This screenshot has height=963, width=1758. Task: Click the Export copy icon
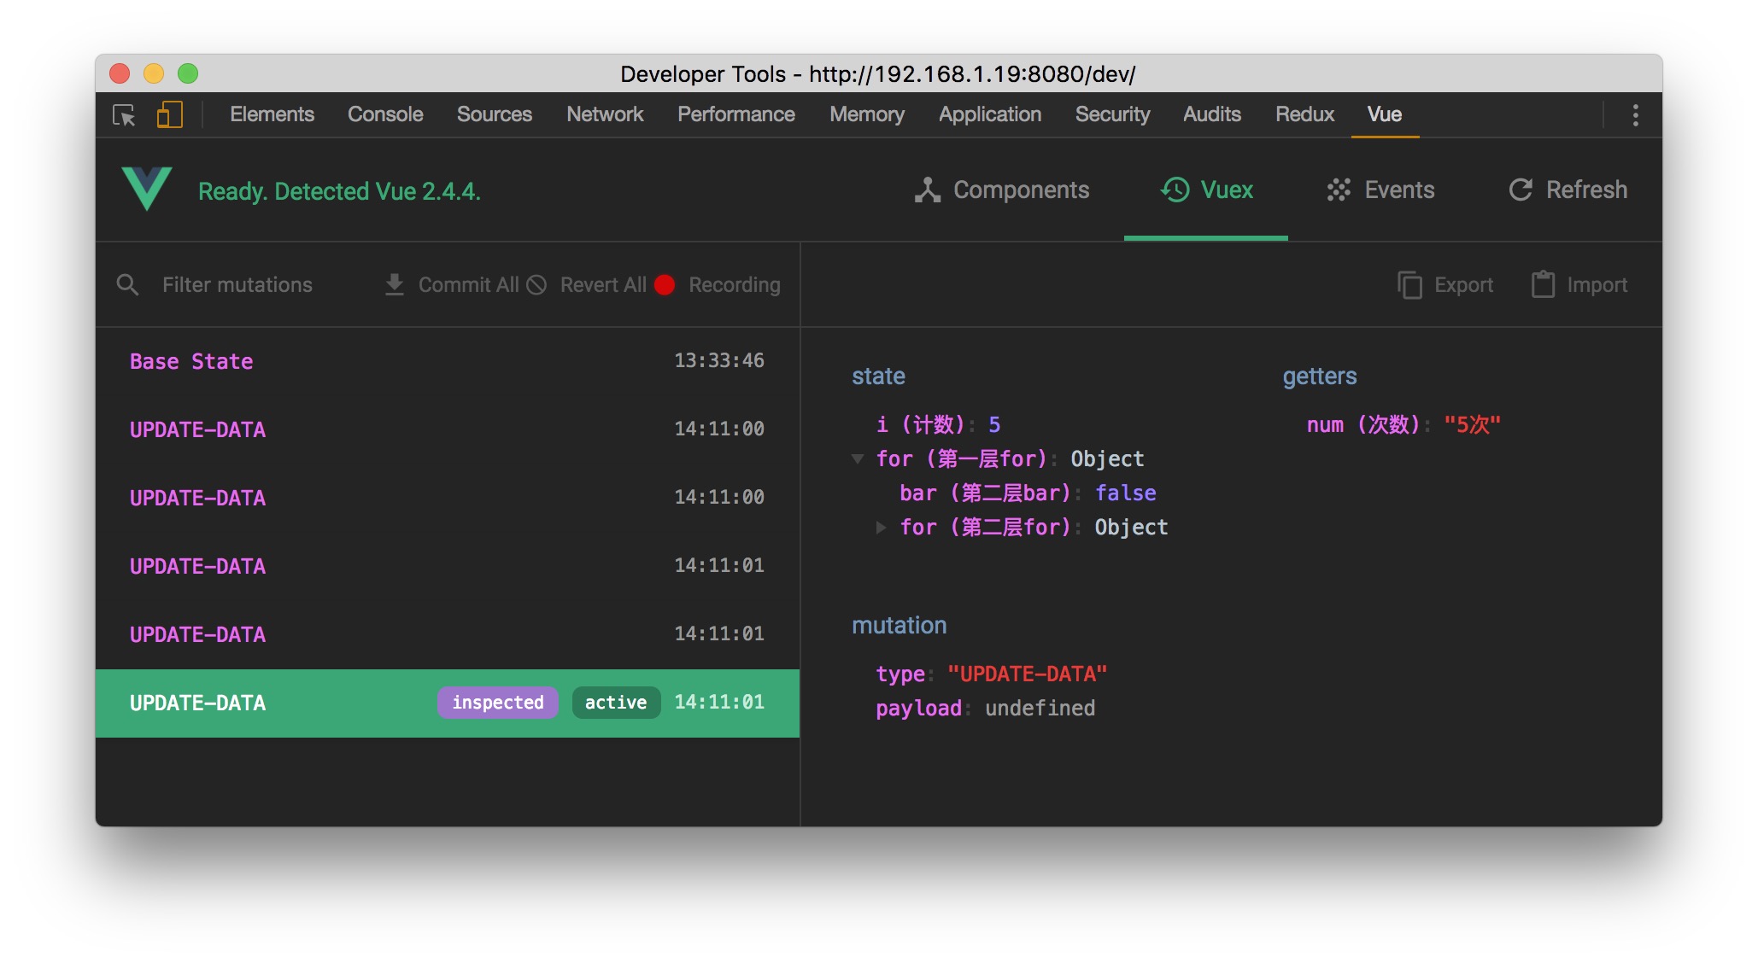(x=1409, y=284)
